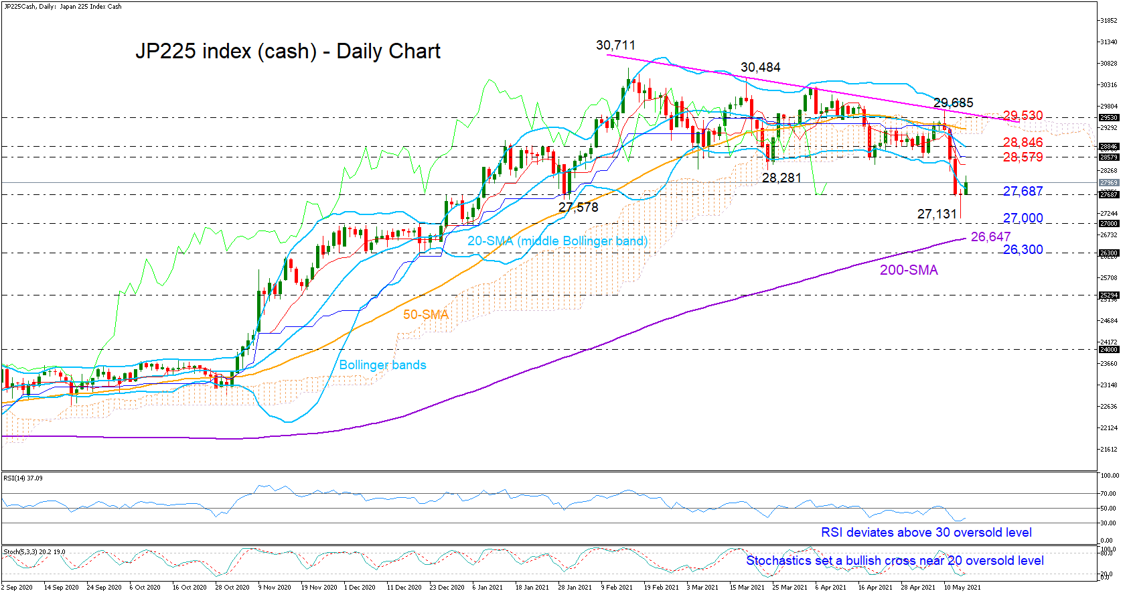This screenshot has height=595, width=1129.
Task: Select the 'RSI(14) 37.09' indicator title
Action: [x=23, y=478]
